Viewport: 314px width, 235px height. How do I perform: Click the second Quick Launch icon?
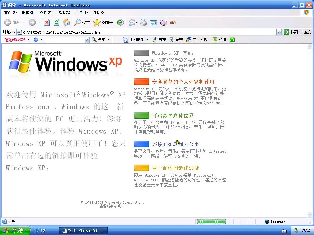43,230
